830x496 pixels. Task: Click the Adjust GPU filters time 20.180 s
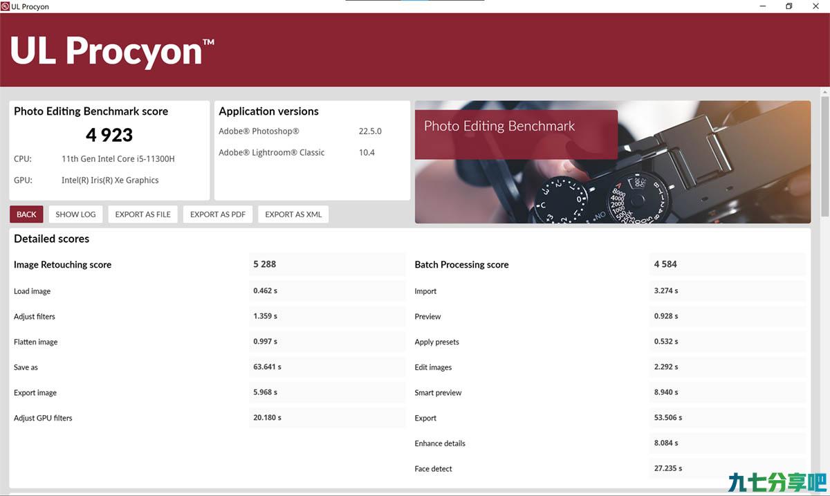click(x=267, y=418)
